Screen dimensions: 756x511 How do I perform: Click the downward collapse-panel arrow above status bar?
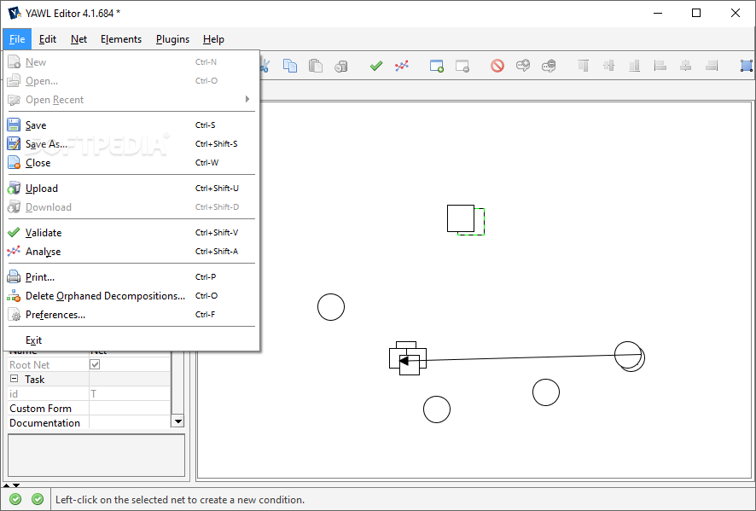point(16,485)
